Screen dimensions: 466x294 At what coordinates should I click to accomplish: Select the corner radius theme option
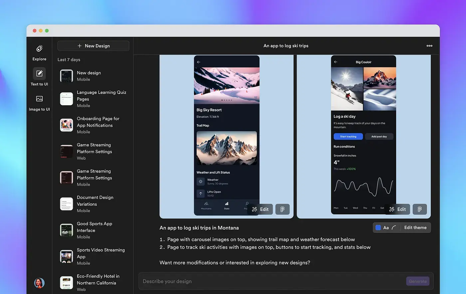click(x=394, y=228)
